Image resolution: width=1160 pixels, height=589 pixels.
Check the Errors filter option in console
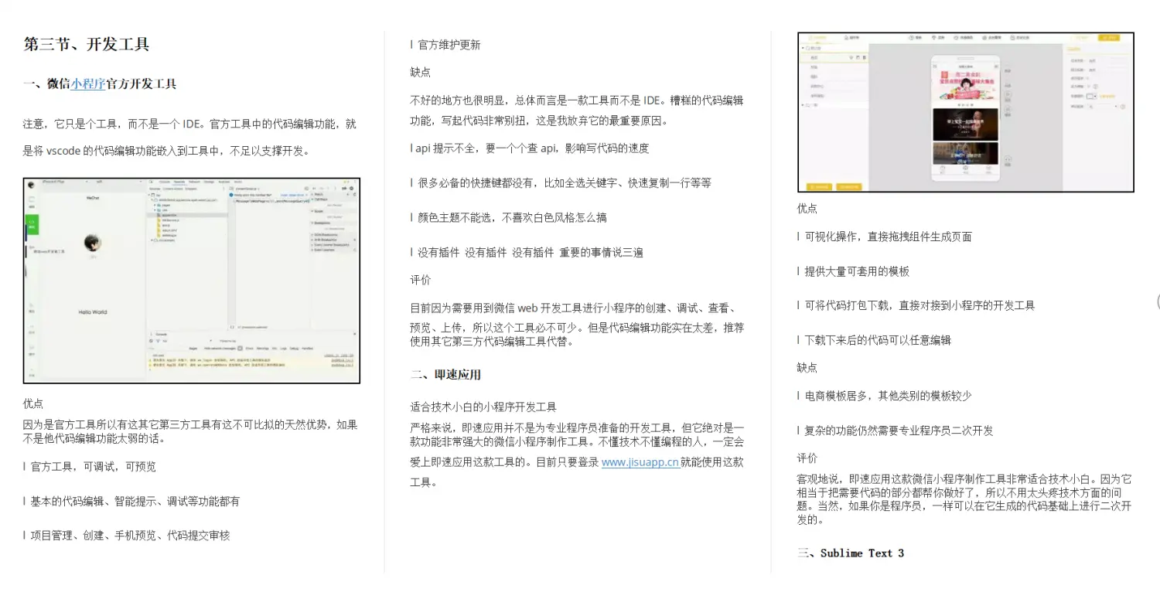(249, 349)
